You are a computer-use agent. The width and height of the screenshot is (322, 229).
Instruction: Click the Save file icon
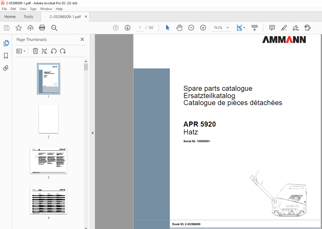pos(7,28)
